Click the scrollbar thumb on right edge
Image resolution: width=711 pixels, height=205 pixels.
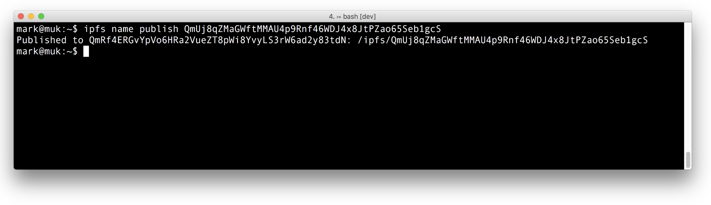click(x=688, y=160)
